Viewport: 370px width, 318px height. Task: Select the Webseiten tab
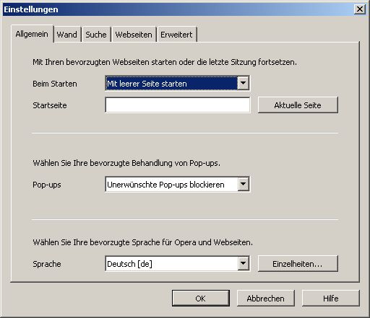coord(134,35)
